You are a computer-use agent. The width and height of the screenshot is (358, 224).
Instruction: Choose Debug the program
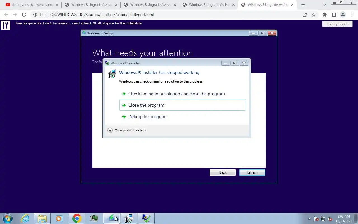[183, 117]
